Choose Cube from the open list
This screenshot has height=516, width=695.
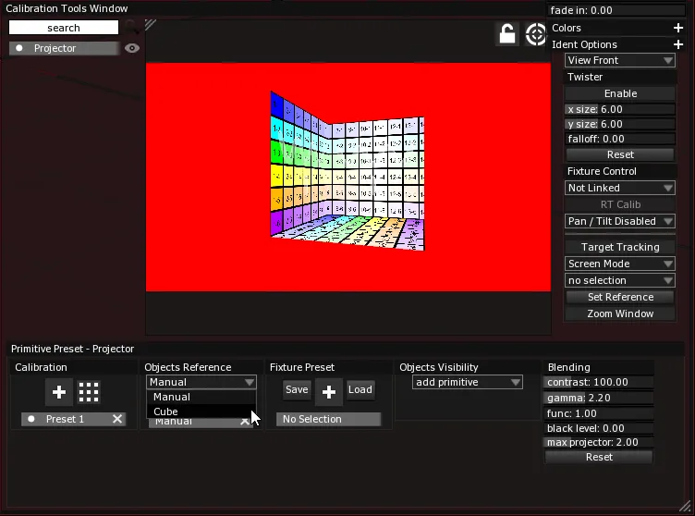pos(201,412)
